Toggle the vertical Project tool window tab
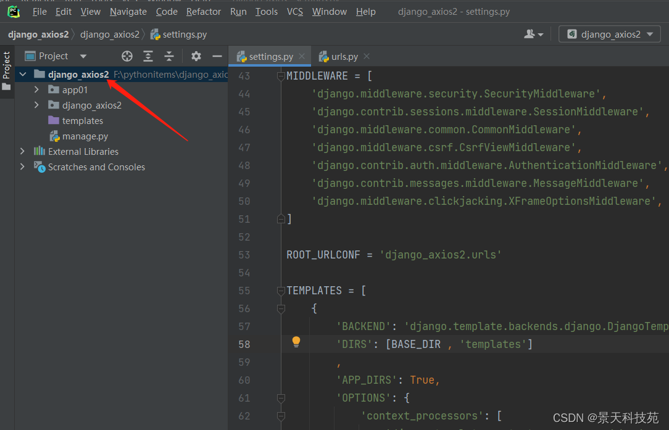The image size is (669, 430). pos(6,65)
